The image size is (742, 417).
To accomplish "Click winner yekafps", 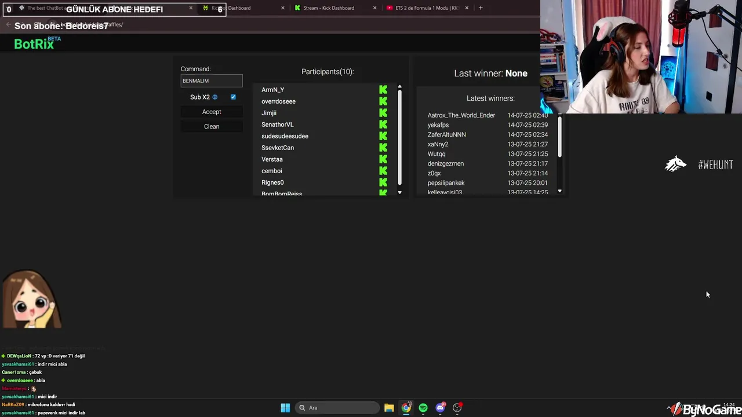I will 438,125.
